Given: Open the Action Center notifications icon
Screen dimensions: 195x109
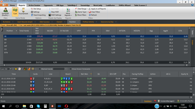Looking at the screenshot, I should 190,106.
